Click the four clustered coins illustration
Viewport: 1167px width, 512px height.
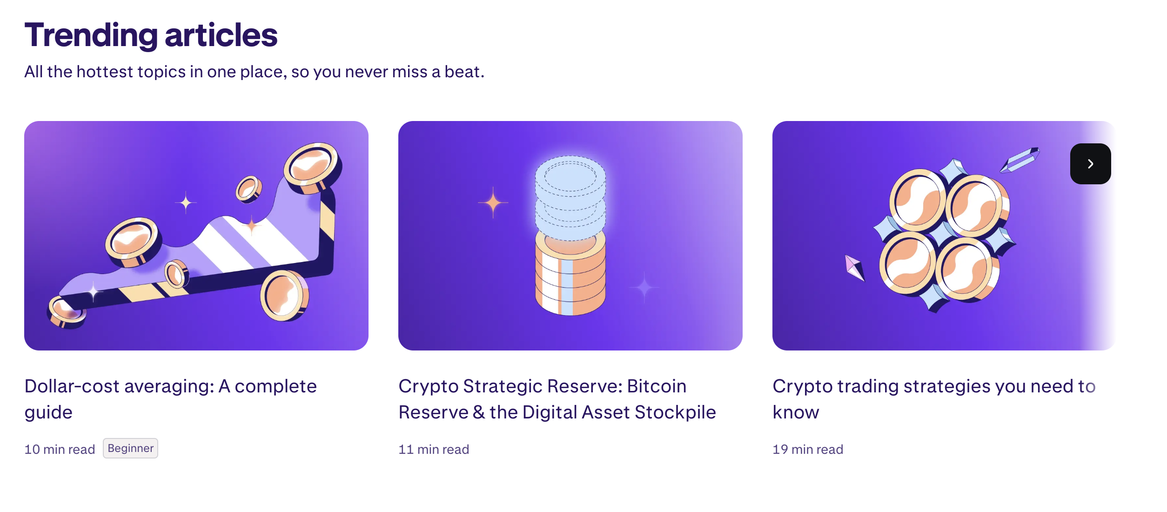(945, 236)
